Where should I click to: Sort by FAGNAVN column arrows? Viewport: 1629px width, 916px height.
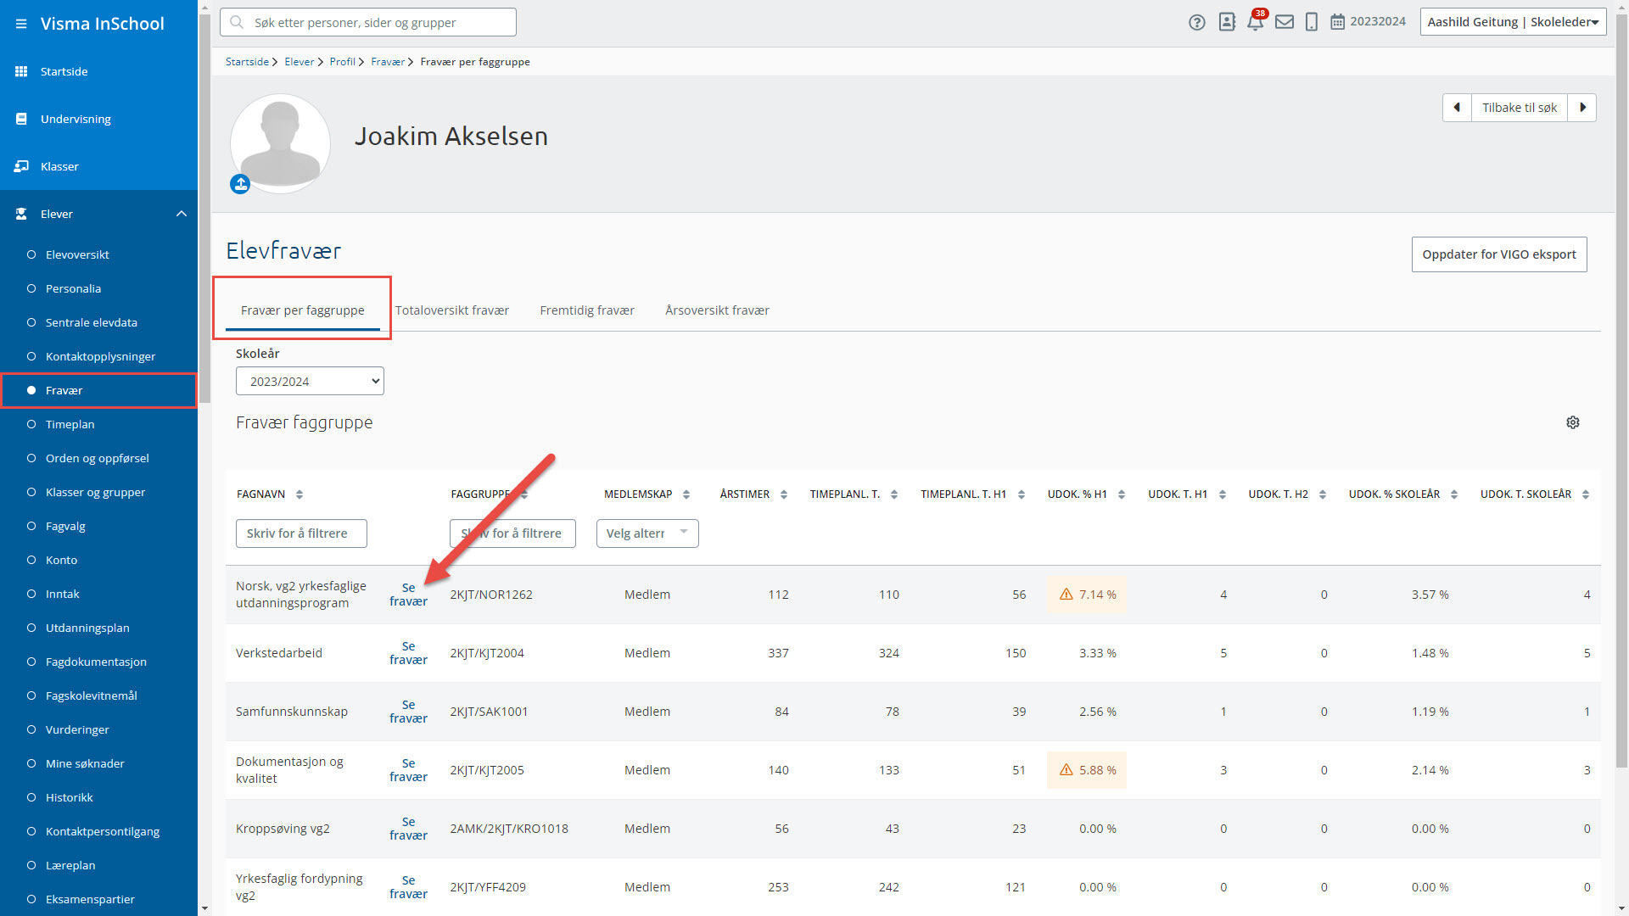tap(299, 494)
